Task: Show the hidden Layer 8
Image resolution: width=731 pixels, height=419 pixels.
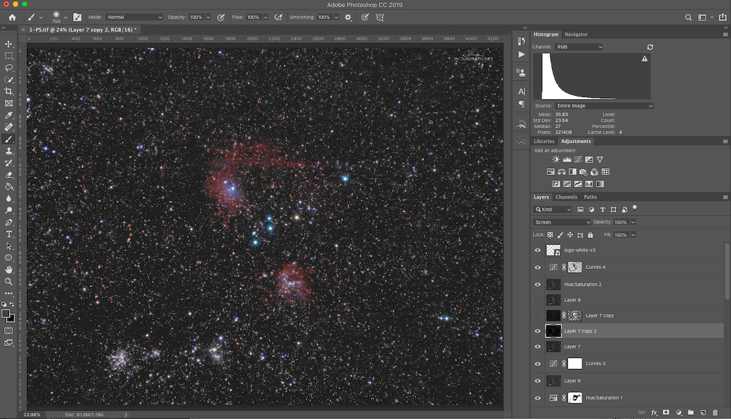Action: click(537, 300)
